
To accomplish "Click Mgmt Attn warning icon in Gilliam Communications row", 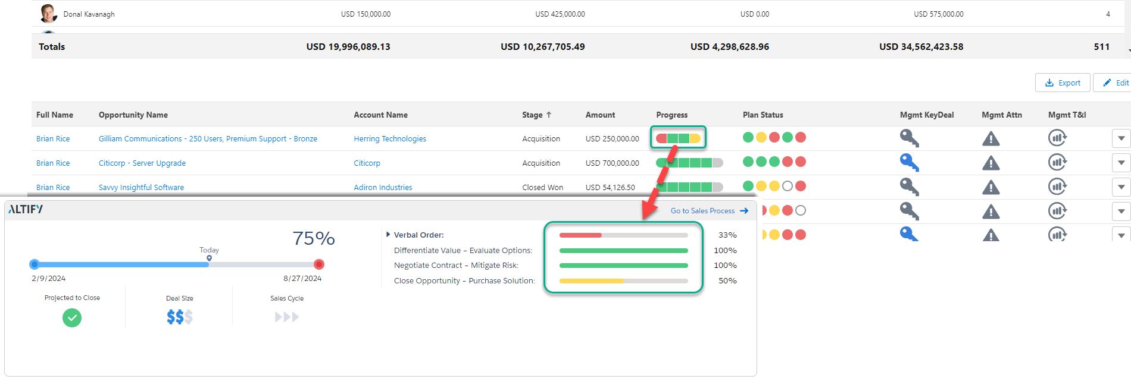I will pos(991,139).
